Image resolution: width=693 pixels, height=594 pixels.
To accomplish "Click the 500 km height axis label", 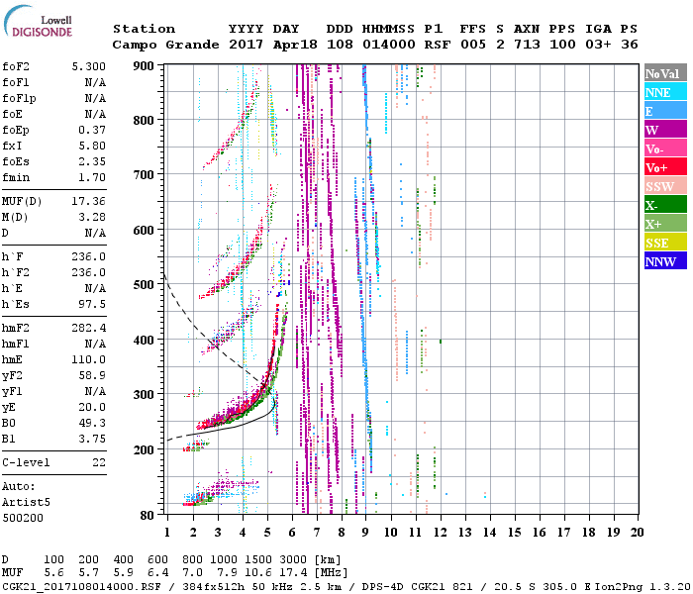I will pyautogui.click(x=144, y=285).
